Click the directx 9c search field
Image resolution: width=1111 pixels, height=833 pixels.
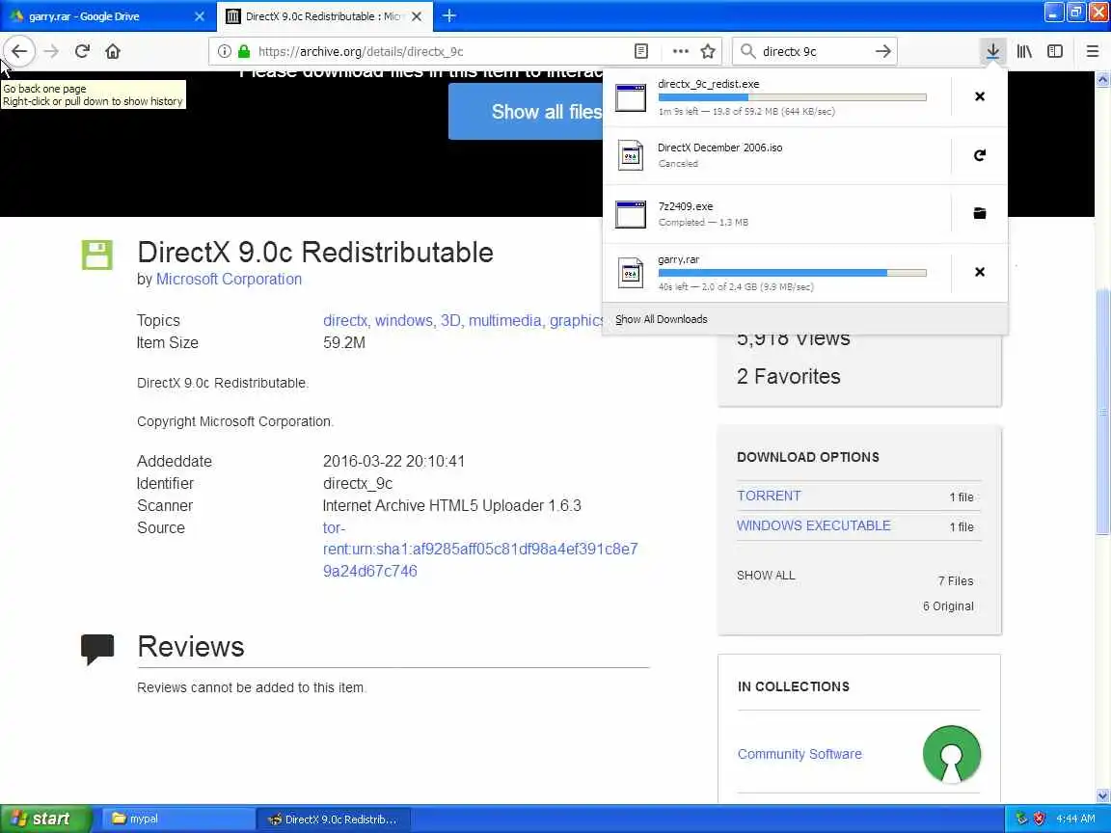point(813,51)
